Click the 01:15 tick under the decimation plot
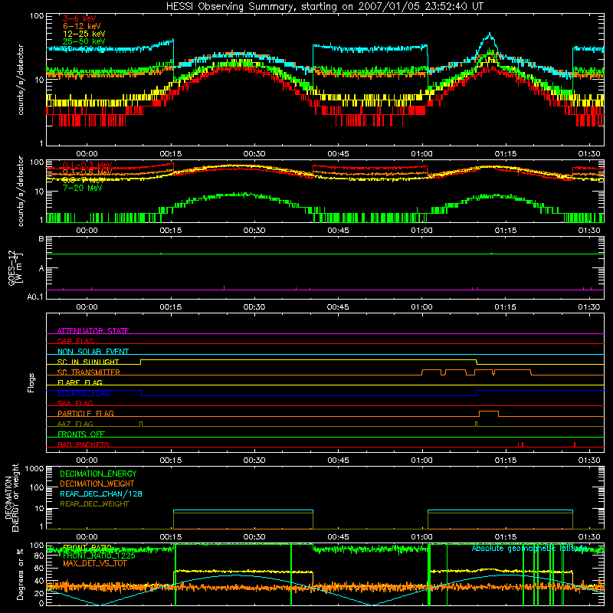The height and width of the screenshot is (613, 613). [x=506, y=537]
